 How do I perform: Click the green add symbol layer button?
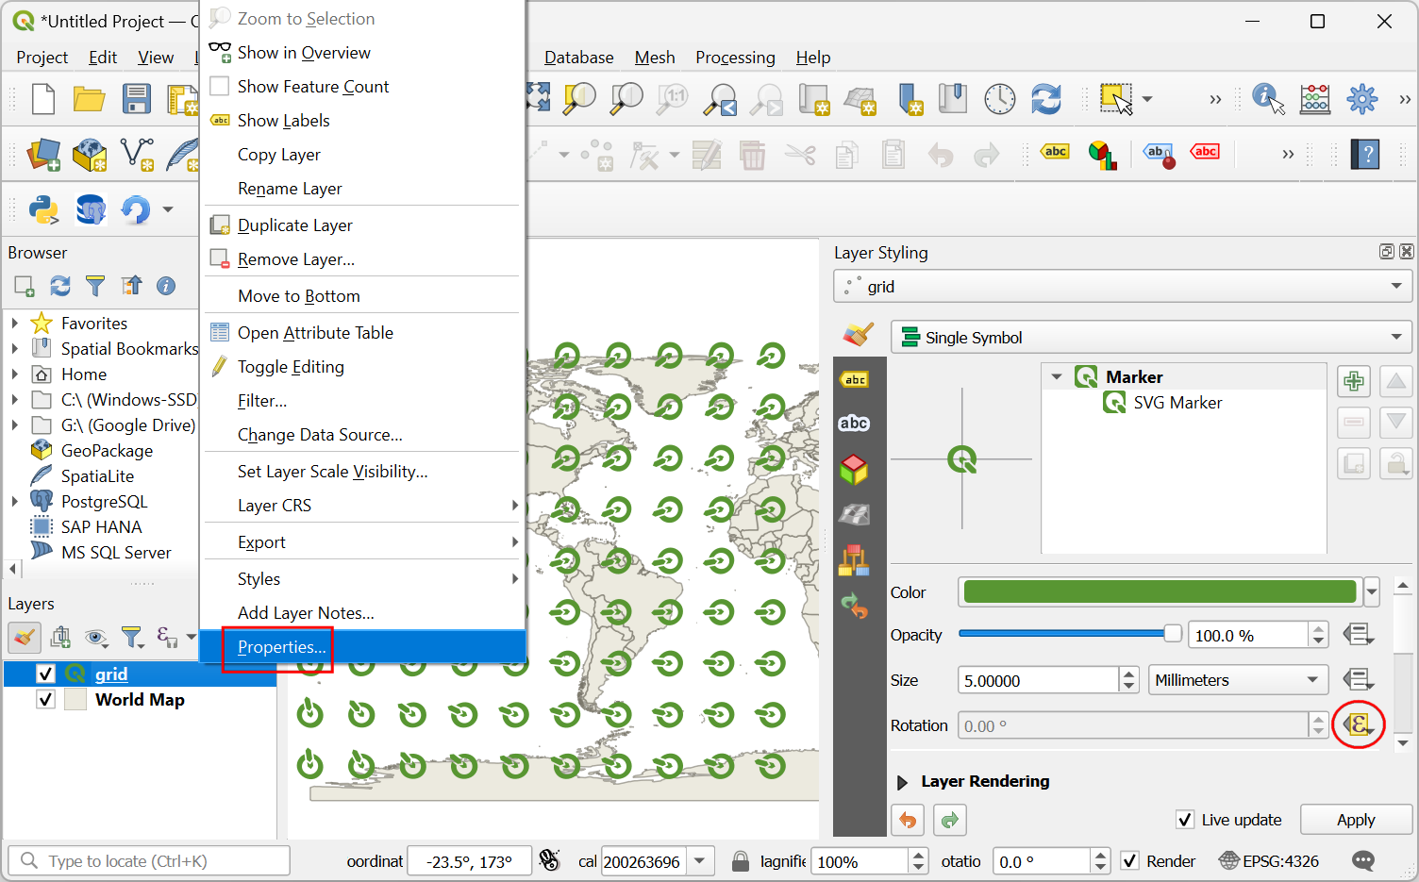point(1354,382)
